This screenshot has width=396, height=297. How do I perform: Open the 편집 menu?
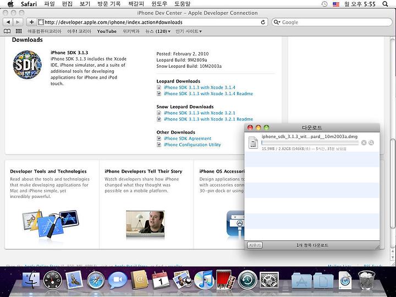coord(67,4)
